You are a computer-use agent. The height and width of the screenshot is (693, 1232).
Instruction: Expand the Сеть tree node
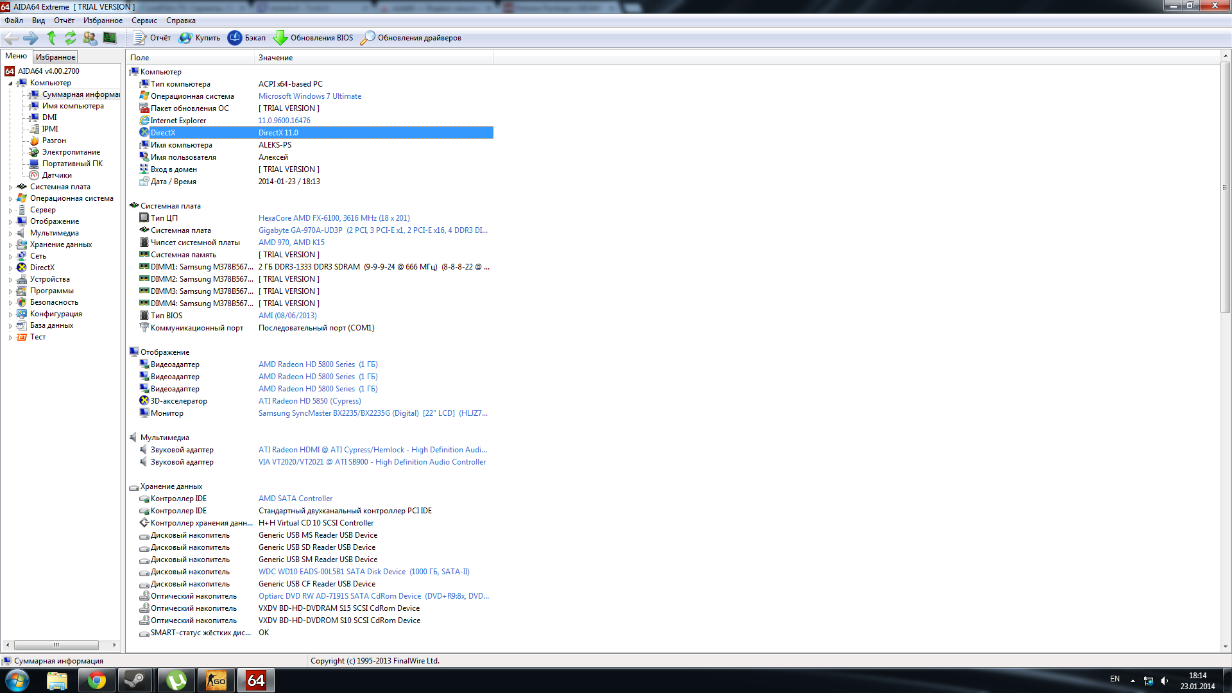pos(10,257)
